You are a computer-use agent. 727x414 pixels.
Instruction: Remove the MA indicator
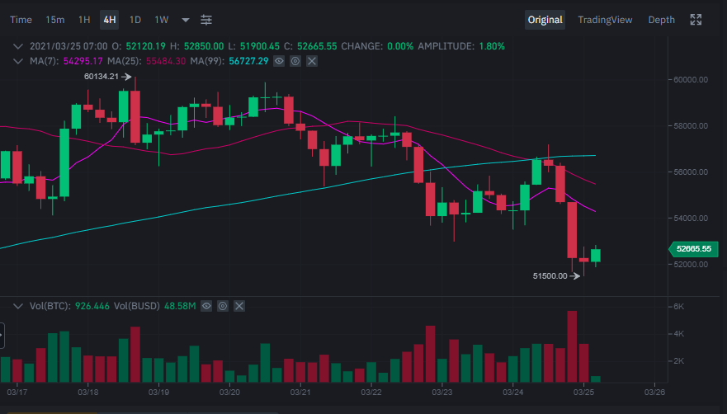coord(311,61)
